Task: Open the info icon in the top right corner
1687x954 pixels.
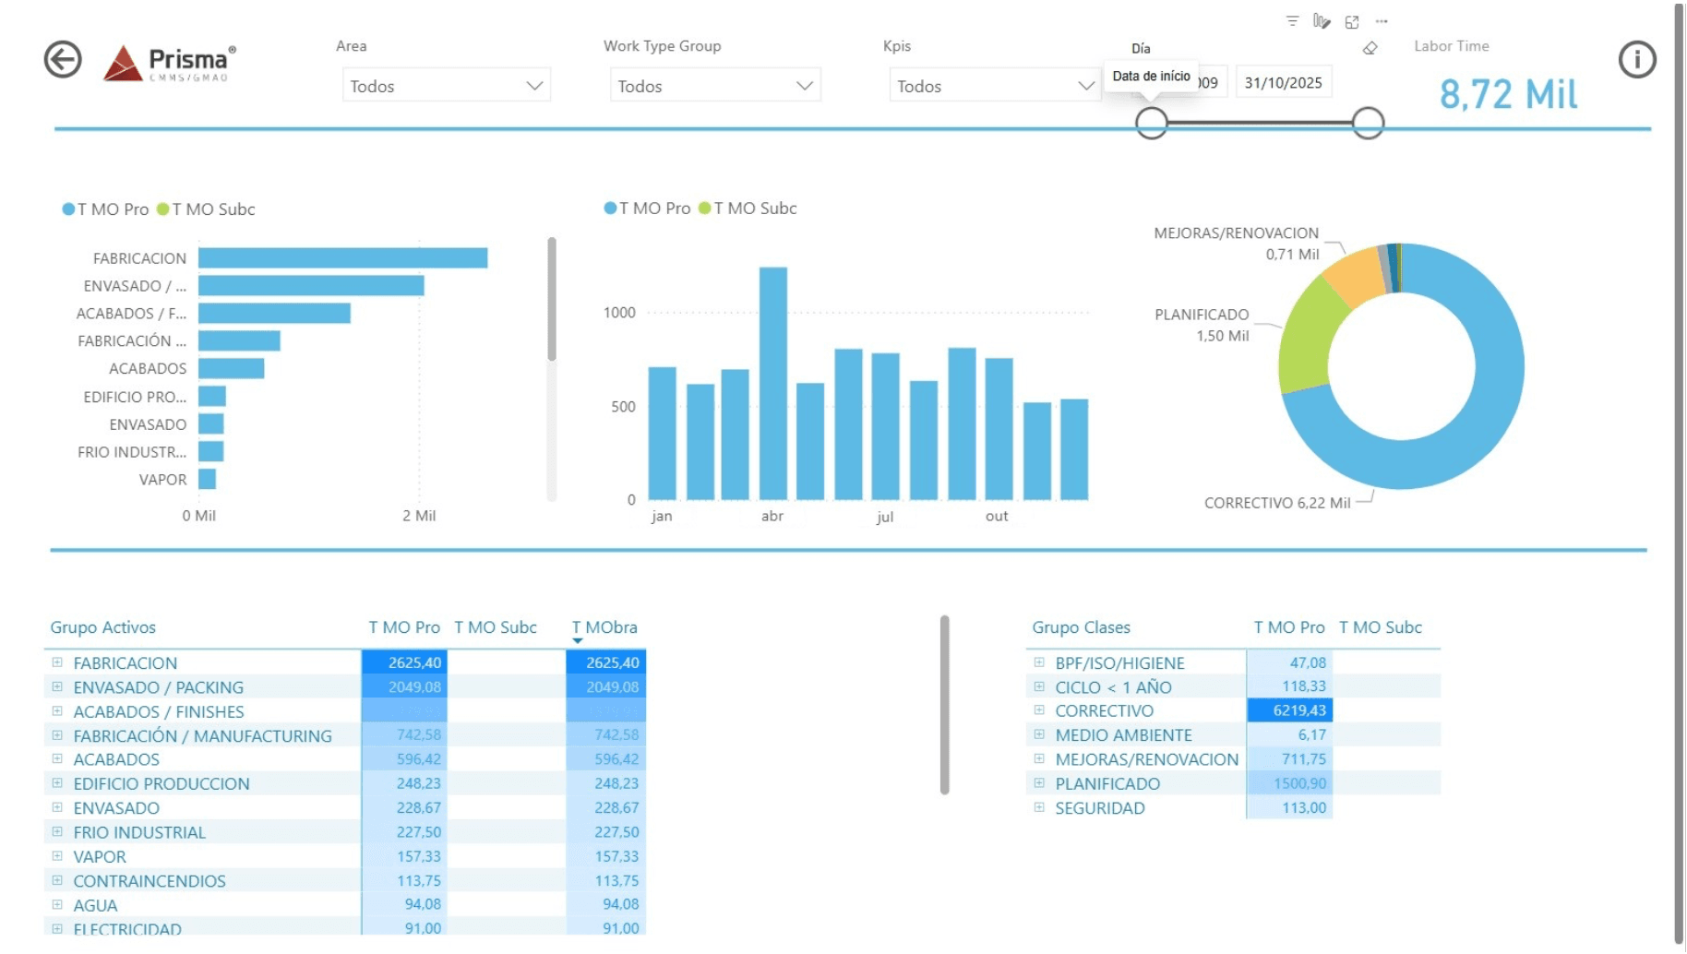Action: point(1636,59)
